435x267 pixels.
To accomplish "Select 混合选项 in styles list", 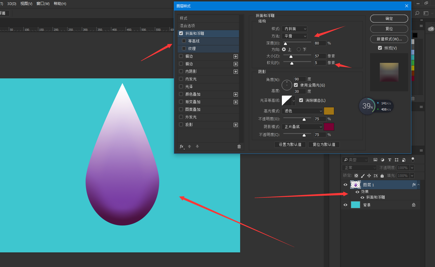I will (x=208, y=26).
